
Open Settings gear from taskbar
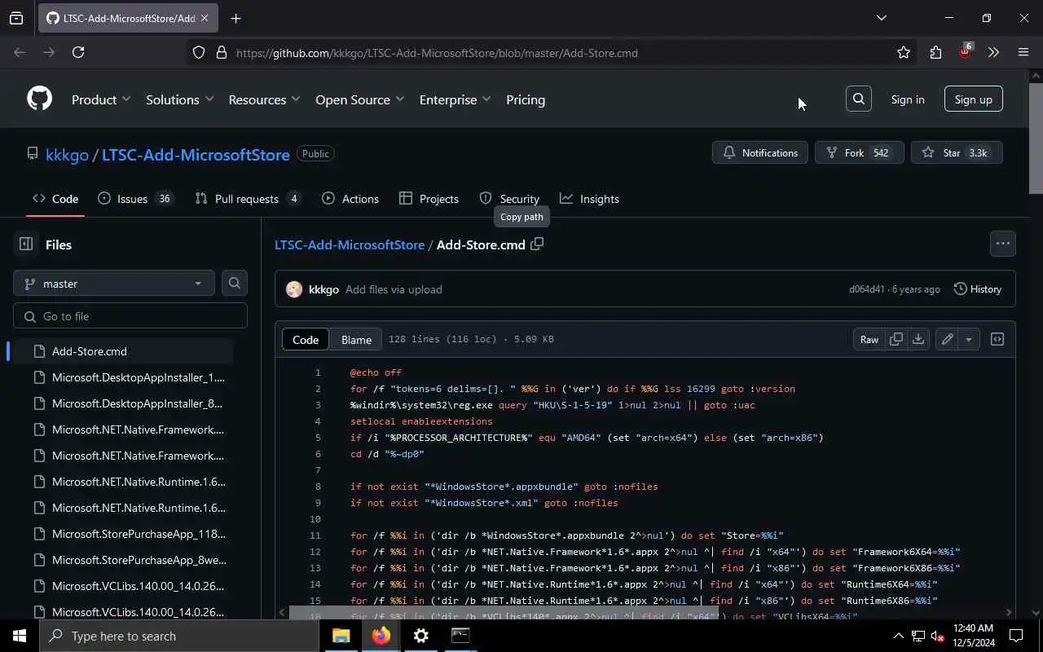(421, 636)
